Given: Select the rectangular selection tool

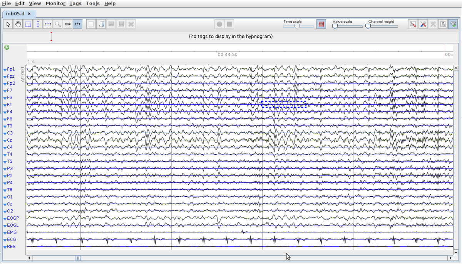Looking at the screenshot, I should point(28,24).
